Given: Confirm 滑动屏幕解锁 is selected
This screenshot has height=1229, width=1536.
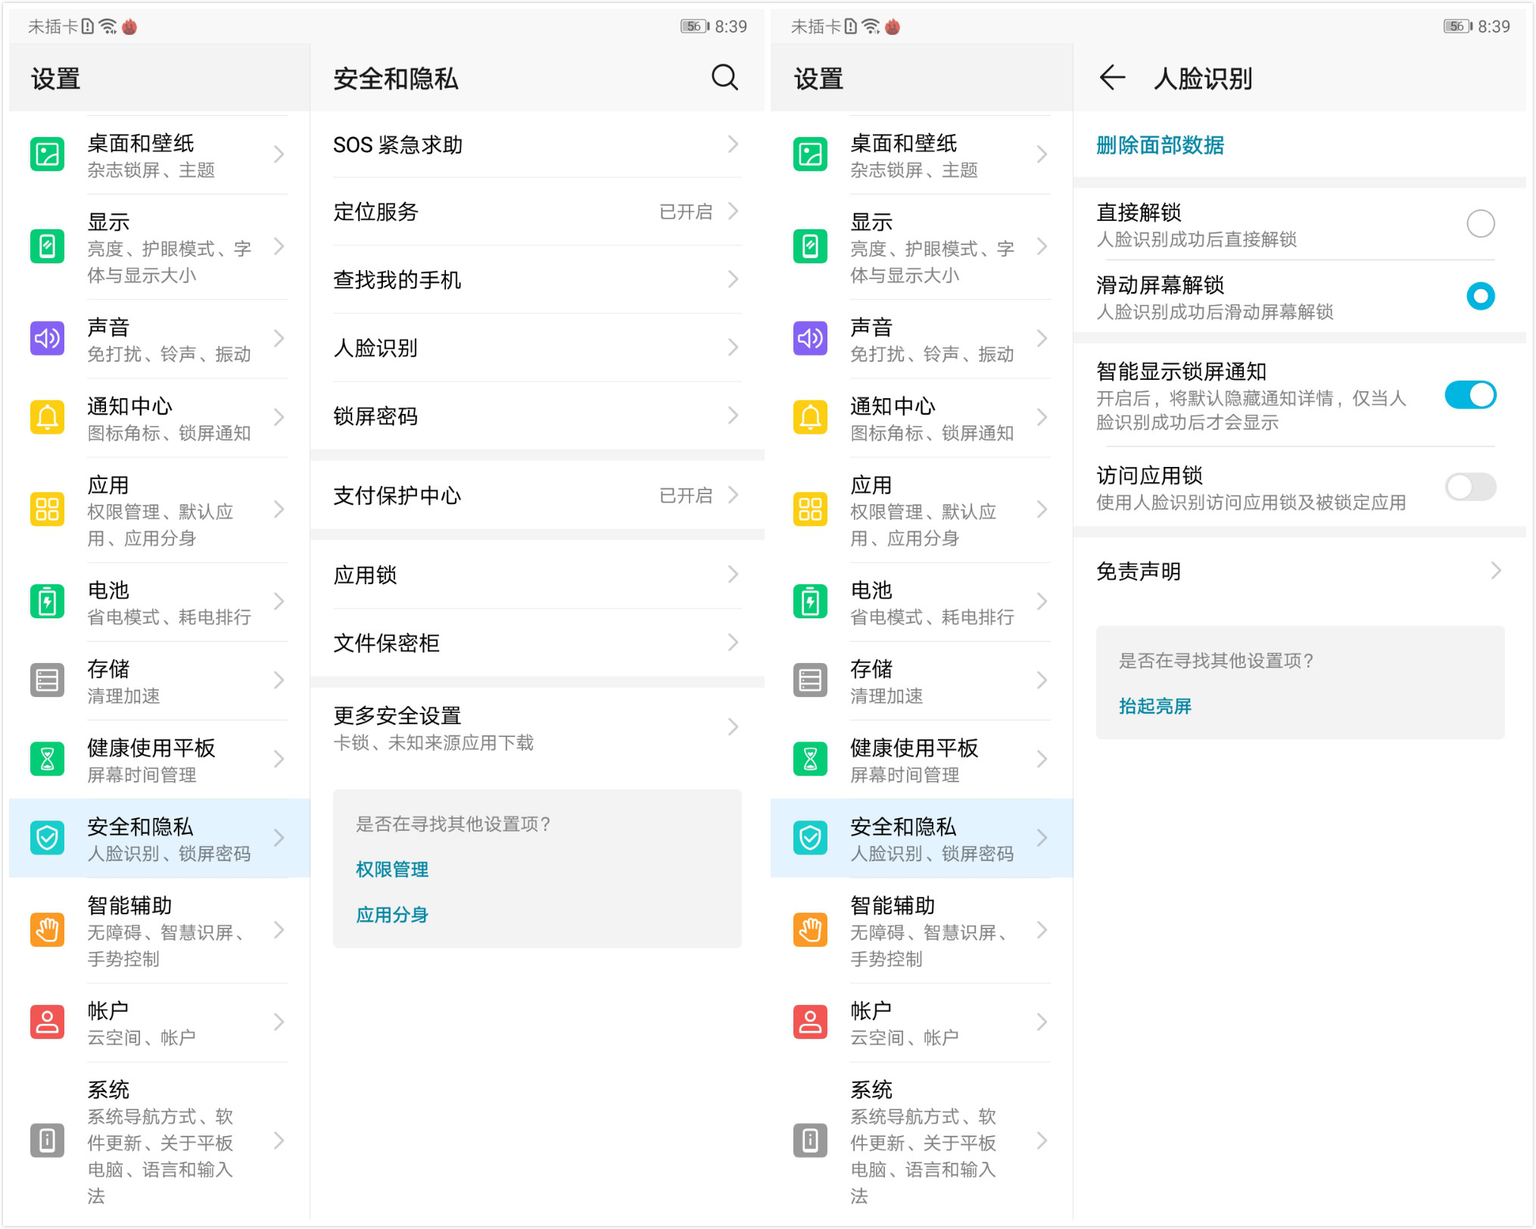Looking at the screenshot, I should (x=1479, y=297).
